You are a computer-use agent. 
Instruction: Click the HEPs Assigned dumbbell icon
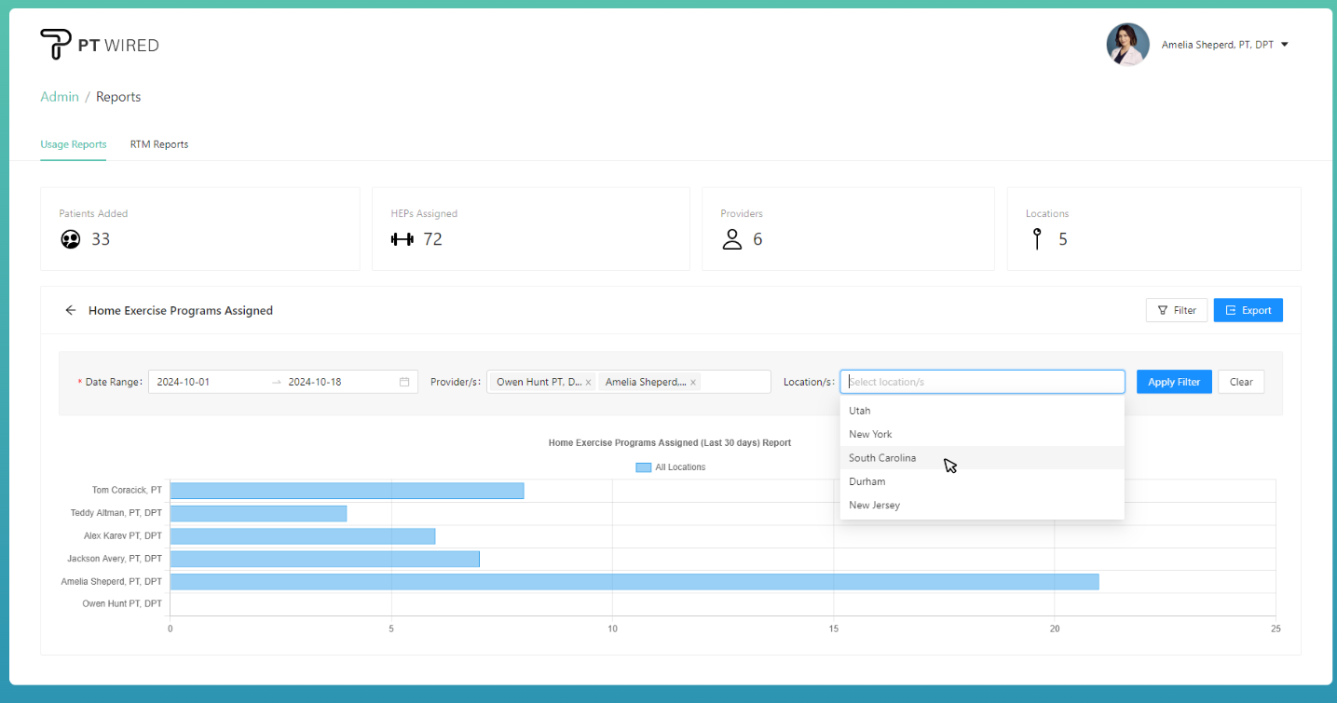(x=402, y=239)
